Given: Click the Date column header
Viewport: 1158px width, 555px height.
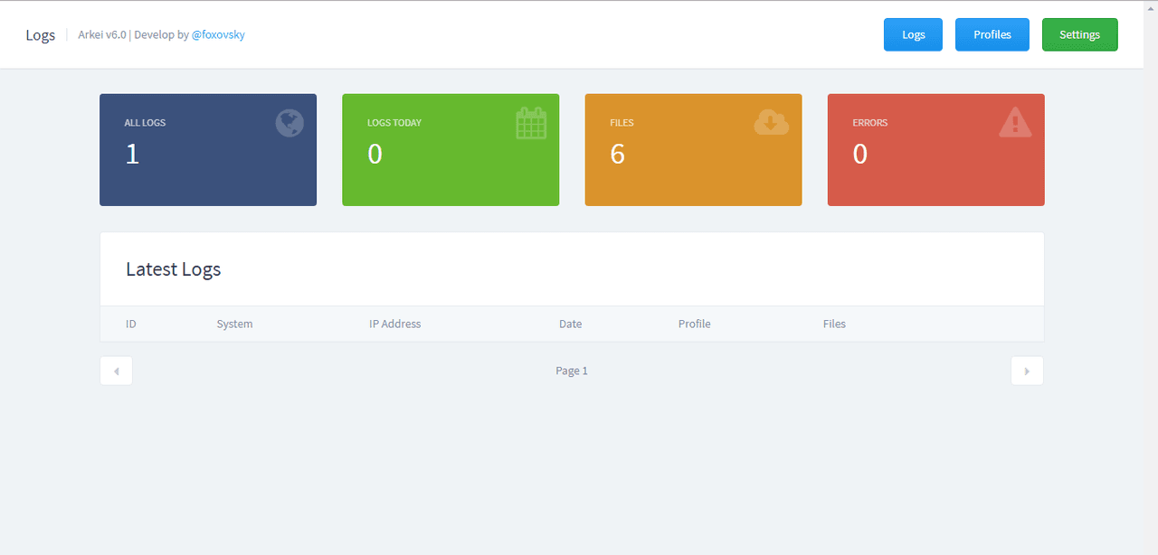Looking at the screenshot, I should point(570,324).
